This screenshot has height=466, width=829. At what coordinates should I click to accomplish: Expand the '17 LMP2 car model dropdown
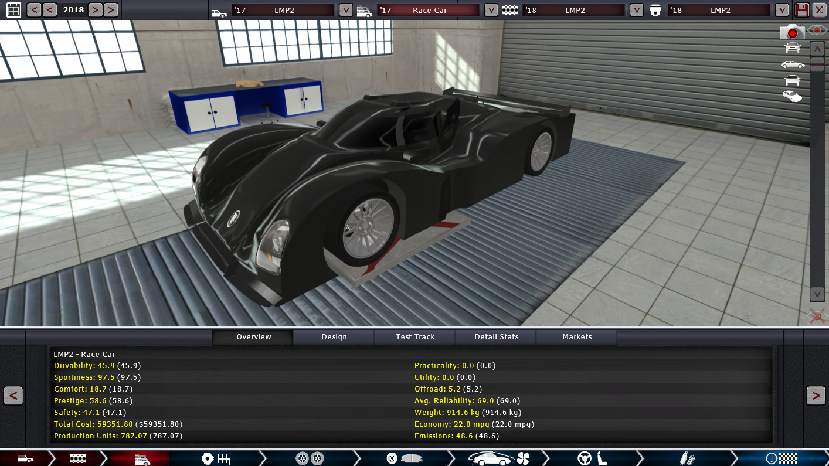pos(346,10)
